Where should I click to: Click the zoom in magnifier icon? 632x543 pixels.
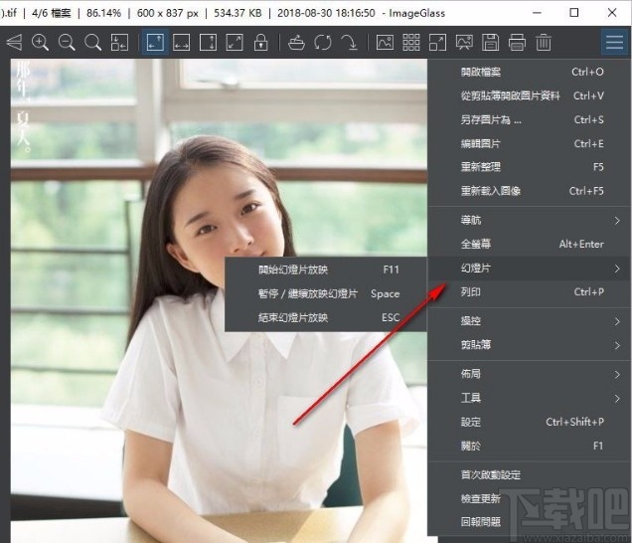click(x=41, y=43)
